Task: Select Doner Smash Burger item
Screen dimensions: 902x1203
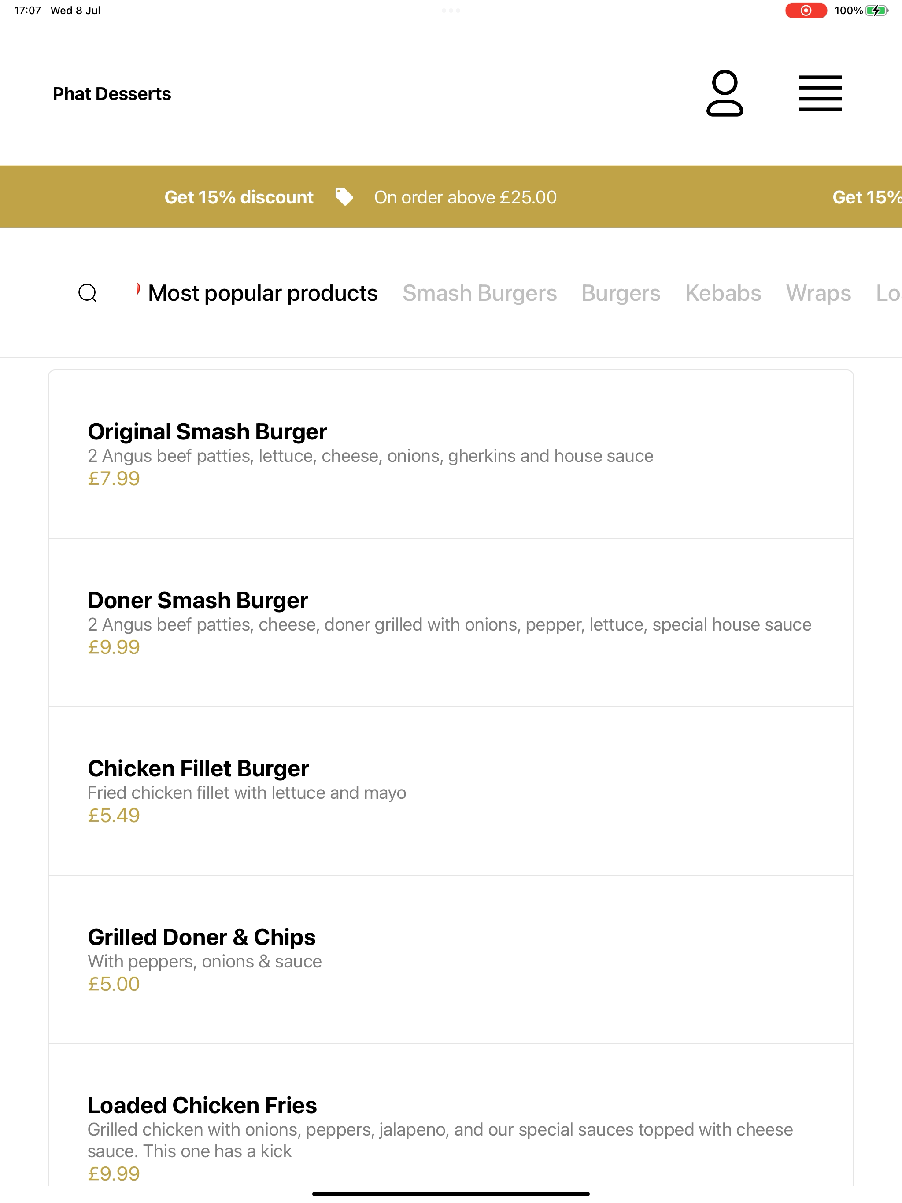Action: click(x=451, y=623)
